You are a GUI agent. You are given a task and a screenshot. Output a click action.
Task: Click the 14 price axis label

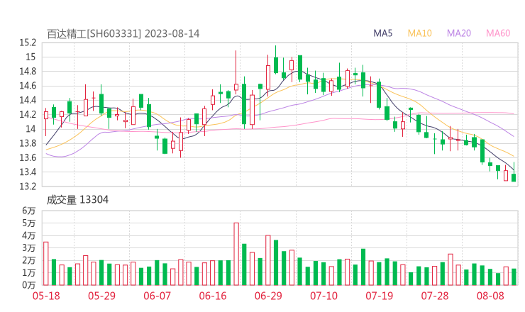[x=30, y=129]
